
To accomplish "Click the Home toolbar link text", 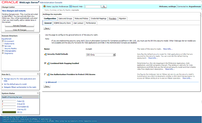I will 49,7.
